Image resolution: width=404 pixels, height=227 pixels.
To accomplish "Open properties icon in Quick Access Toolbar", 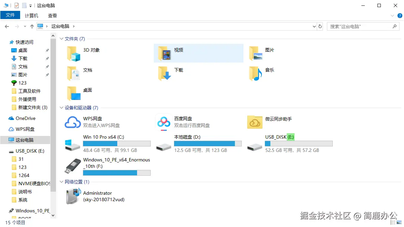I will (16, 5).
